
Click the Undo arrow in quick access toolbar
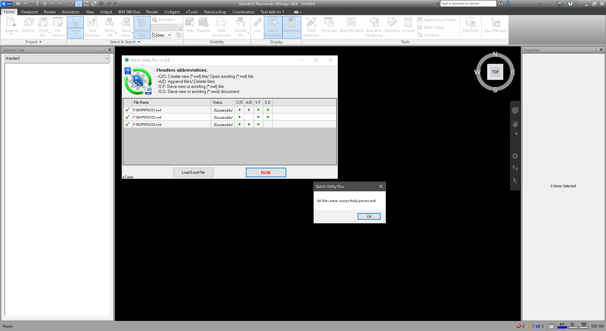52,3
